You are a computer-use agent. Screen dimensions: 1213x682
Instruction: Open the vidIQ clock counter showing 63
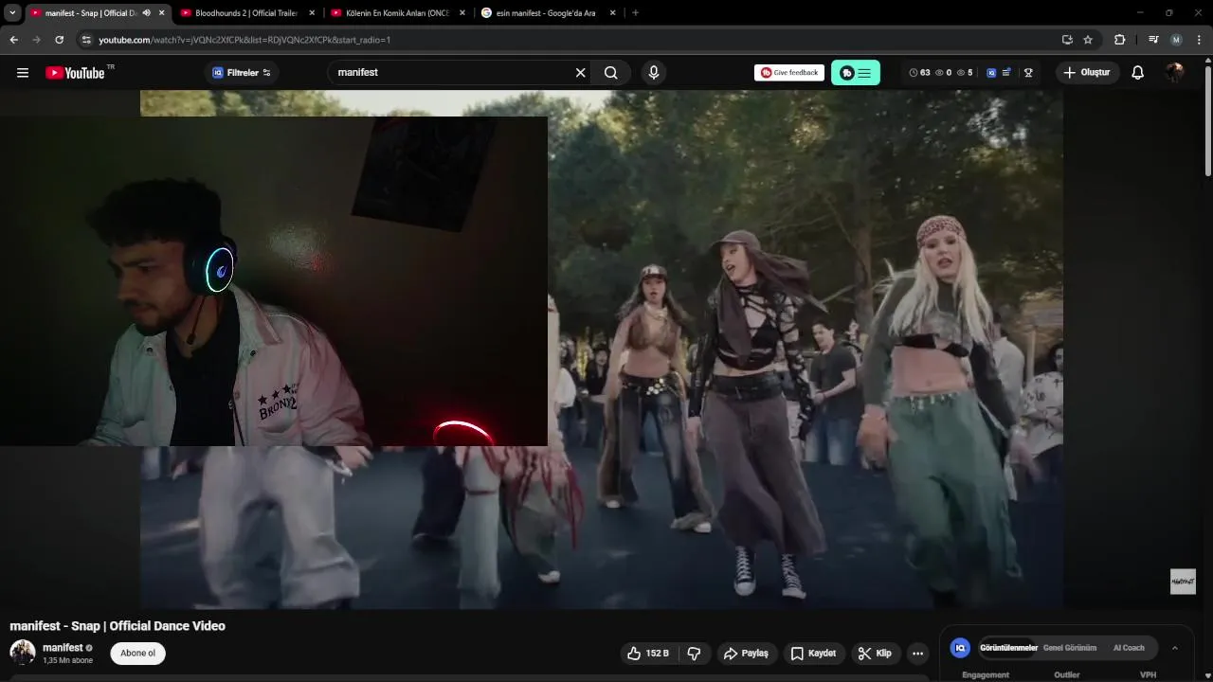(919, 73)
